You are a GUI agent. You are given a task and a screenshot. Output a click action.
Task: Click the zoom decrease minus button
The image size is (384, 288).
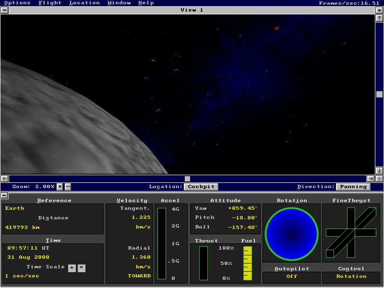pyautogui.click(x=68, y=187)
